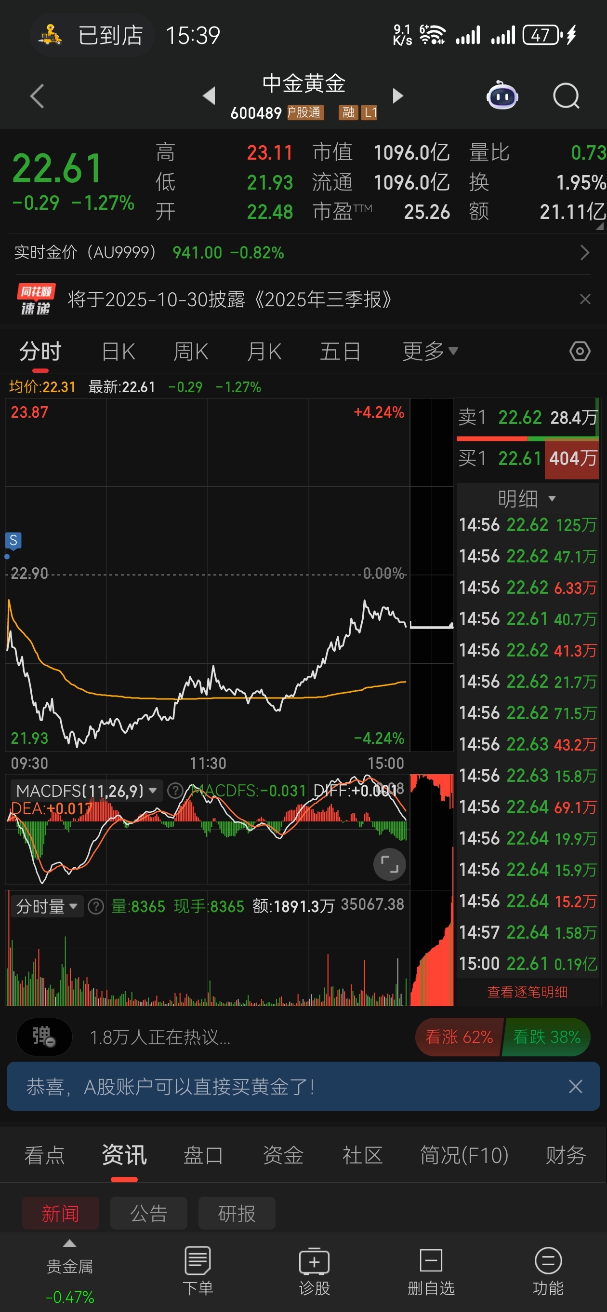This screenshot has width=607, height=1312.
Task: Open the 看点 tab
Action: [45, 1155]
